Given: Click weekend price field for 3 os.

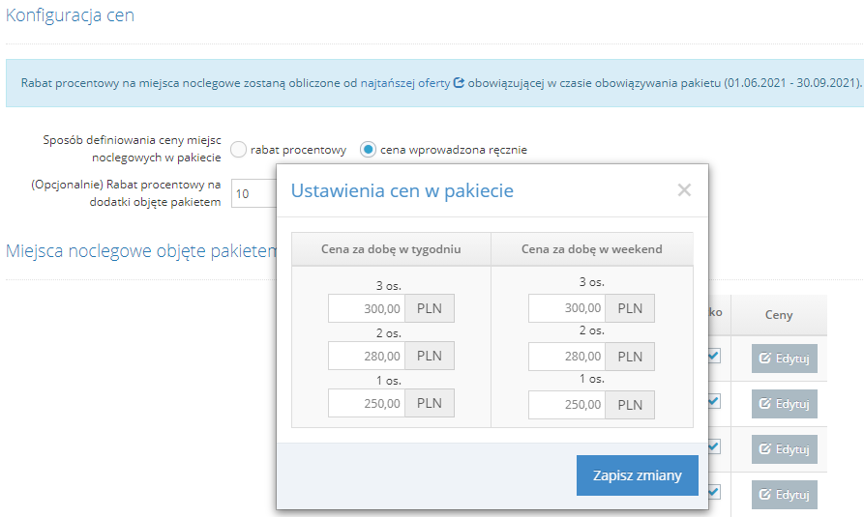Looking at the screenshot, I should tap(567, 308).
